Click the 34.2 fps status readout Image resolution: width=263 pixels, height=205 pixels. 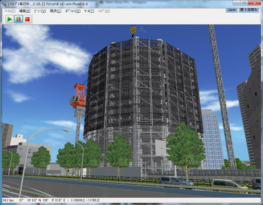coord(8,200)
